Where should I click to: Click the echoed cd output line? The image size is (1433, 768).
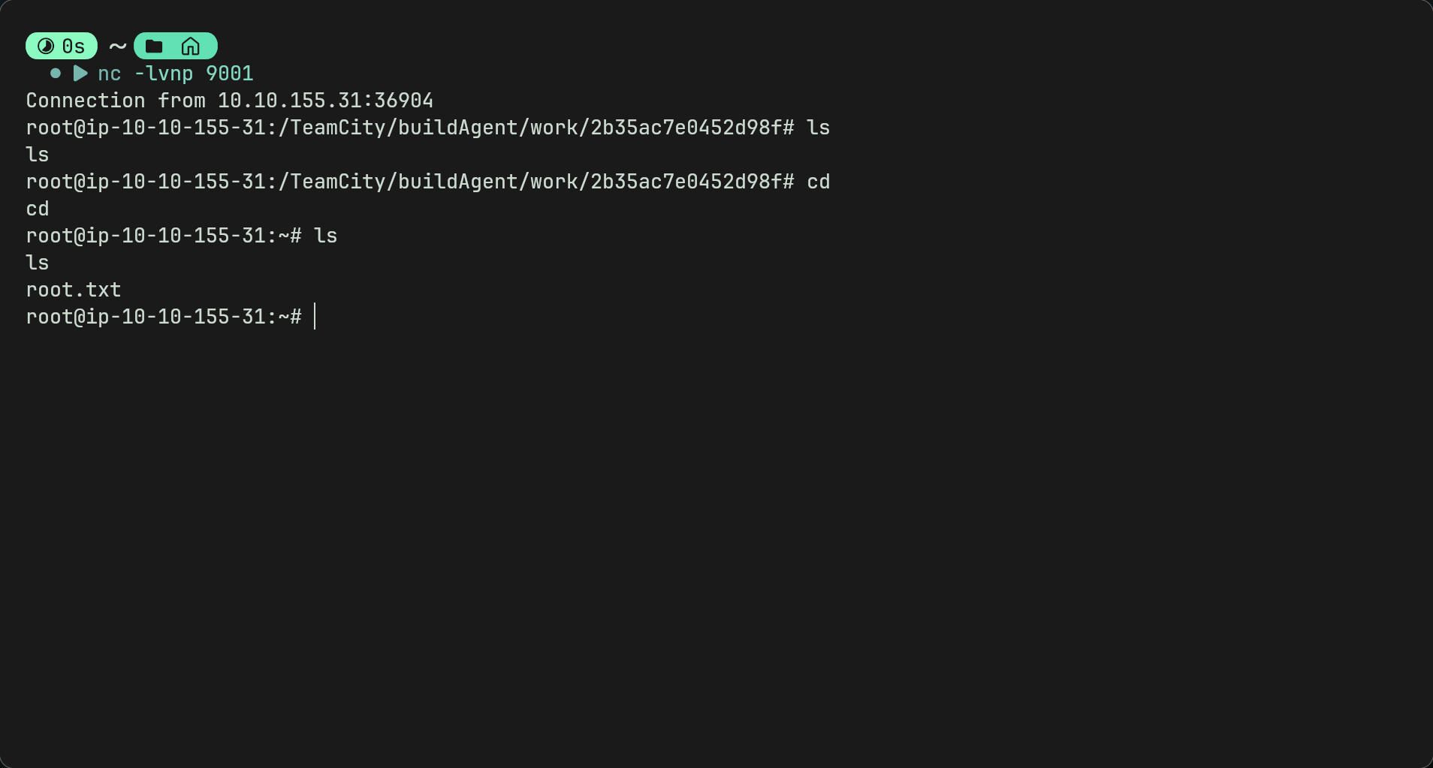pyautogui.click(x=38, y=209)
